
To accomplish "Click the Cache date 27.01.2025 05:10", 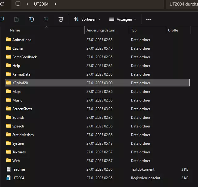I will click(99, 48).
